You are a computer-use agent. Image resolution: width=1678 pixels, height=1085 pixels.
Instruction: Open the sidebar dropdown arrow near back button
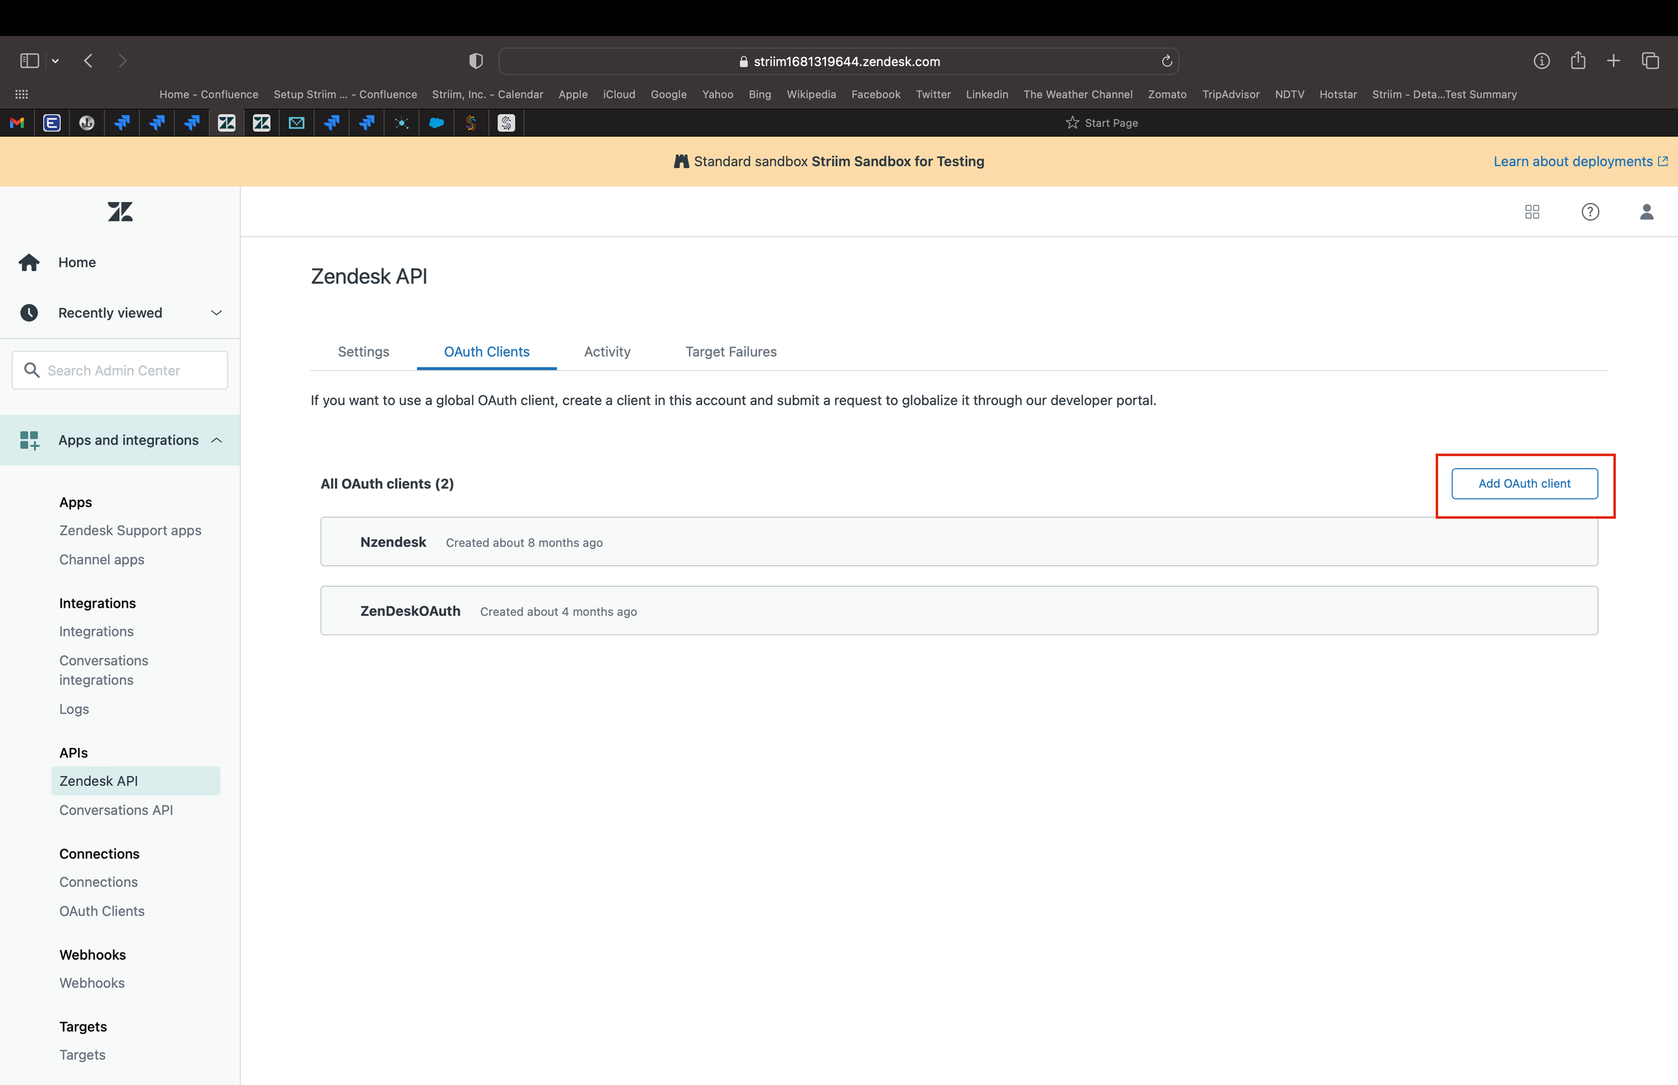[55, 60]
